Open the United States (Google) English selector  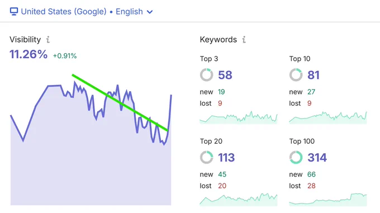click(82, 12)
